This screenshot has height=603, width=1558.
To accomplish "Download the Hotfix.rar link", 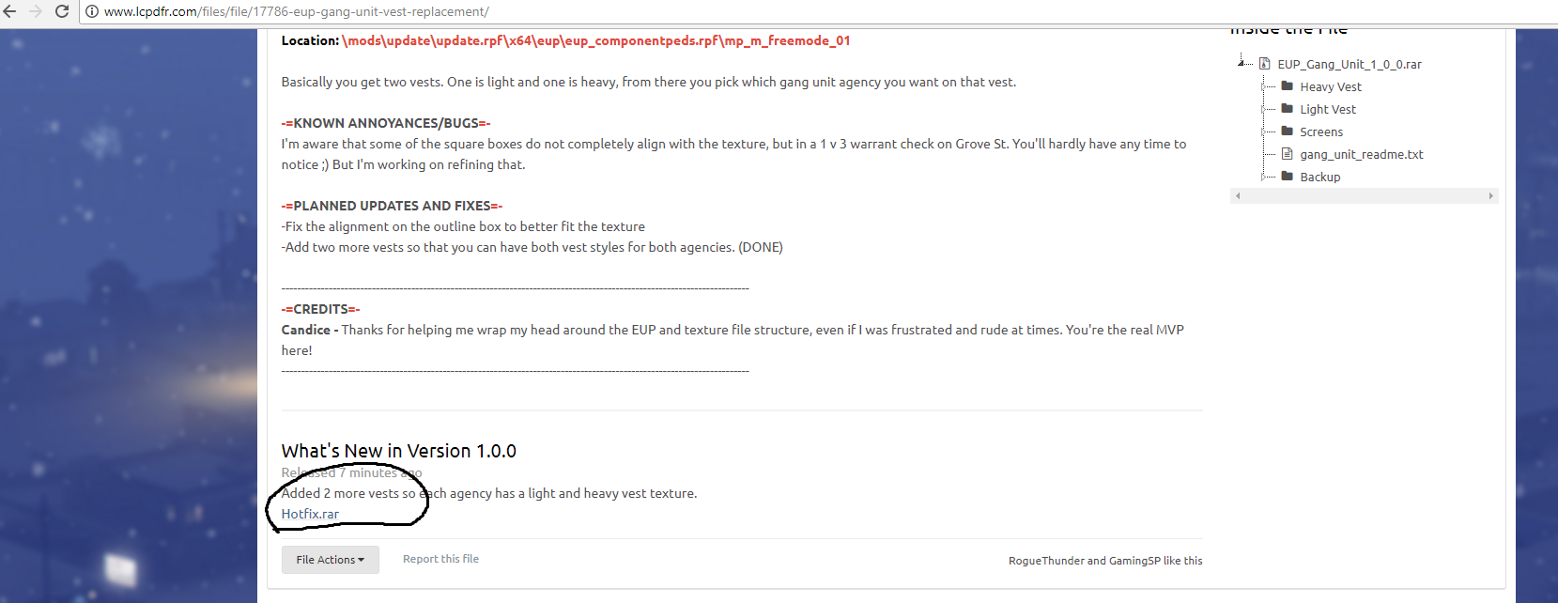I will click(310, 514).
